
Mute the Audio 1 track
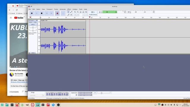click(31, 22)
